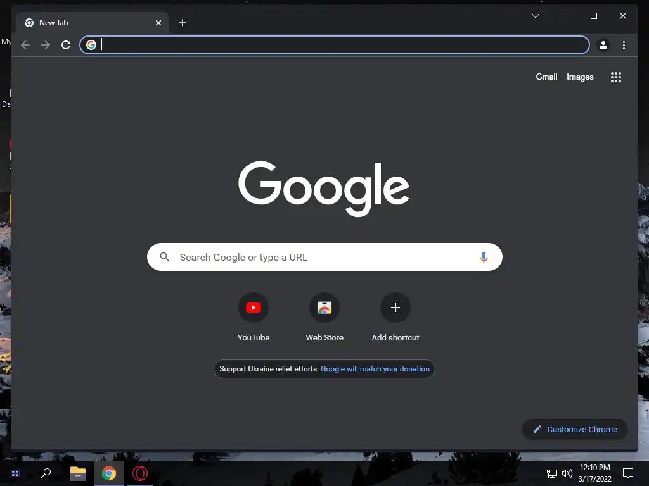Screen dimensions: 649x486
Task: Open File Explorer from taskbar
Action: [x=77, y=473]
